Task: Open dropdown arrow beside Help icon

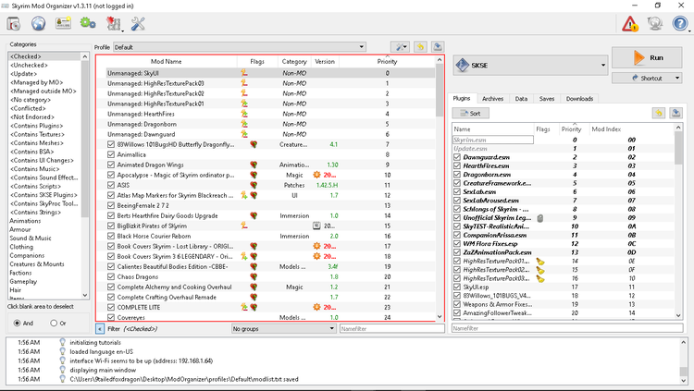Action: (689, 30)
